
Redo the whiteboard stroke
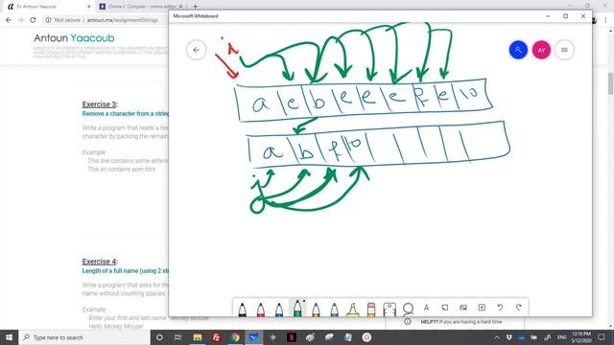coord(518,308)
